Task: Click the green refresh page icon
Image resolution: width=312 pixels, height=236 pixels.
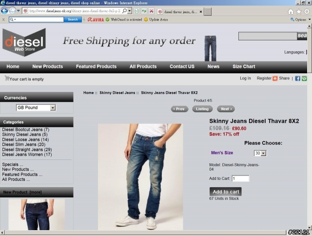Action: 144,11
